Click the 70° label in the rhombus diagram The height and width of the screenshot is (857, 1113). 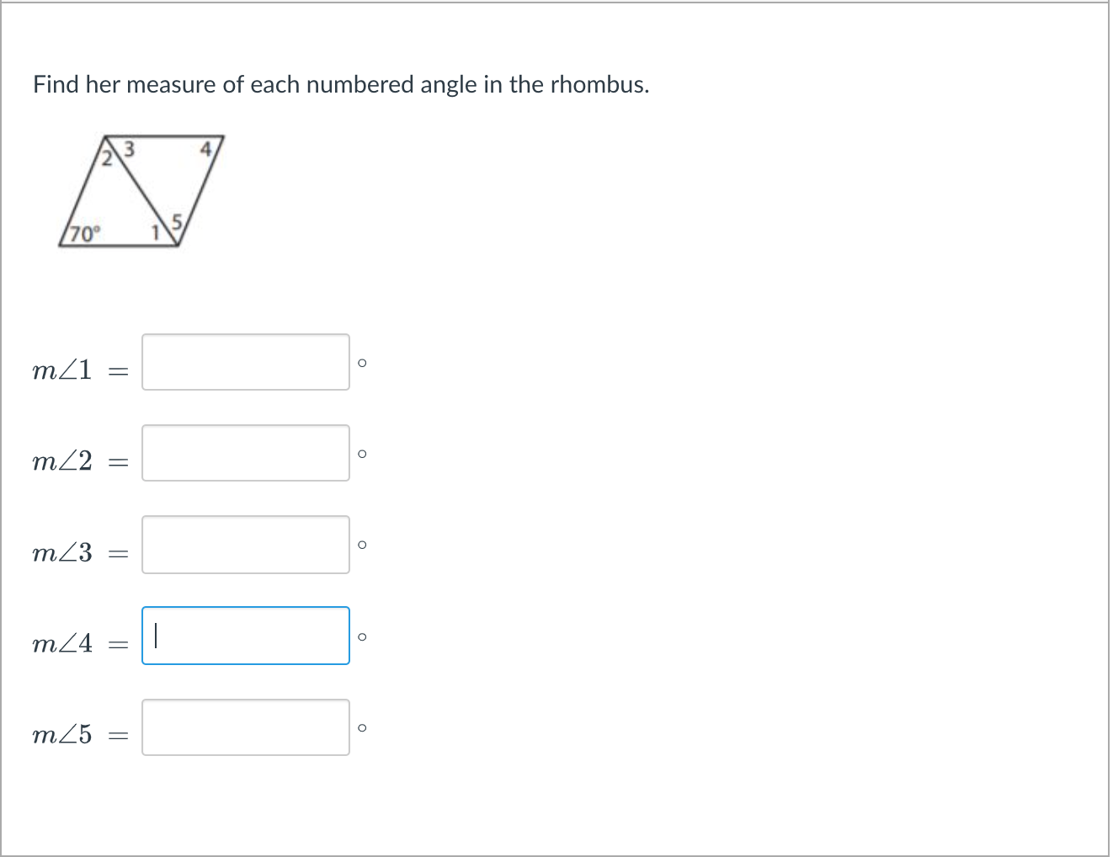[85, 231]
